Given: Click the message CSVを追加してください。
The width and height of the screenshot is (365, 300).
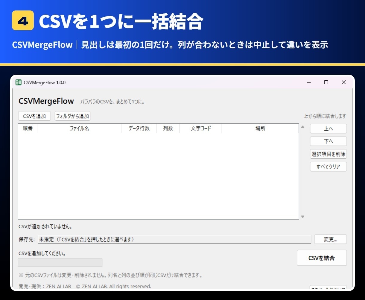Looking at the screenshot, I should 42,253.
